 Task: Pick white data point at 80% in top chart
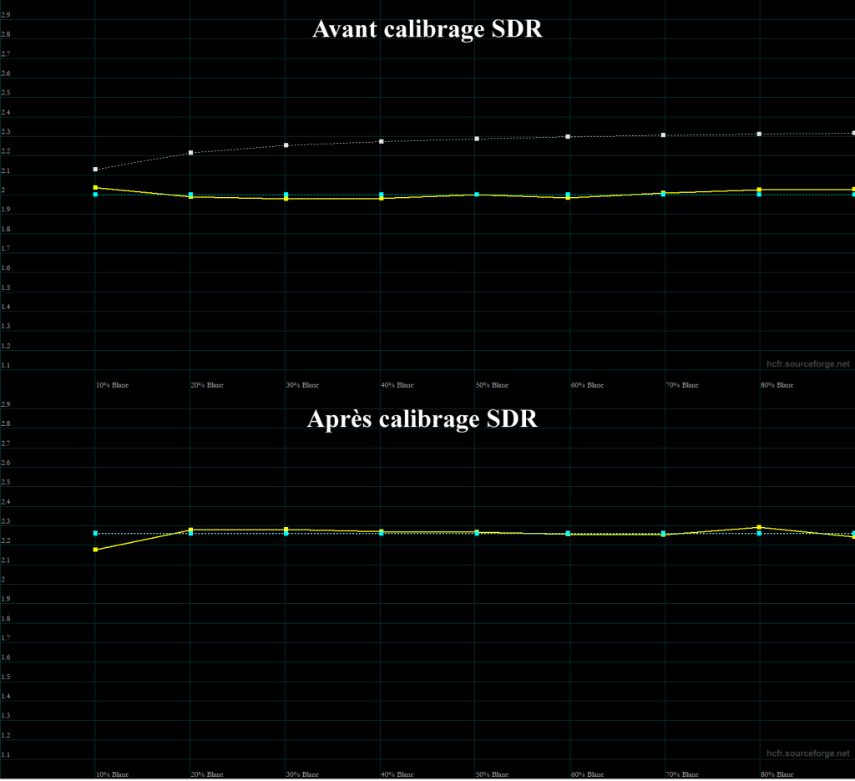click(759, 134)
